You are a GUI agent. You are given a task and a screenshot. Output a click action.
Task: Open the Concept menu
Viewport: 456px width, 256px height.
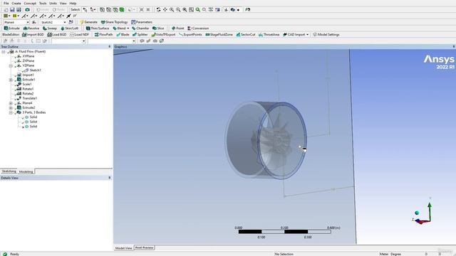point(30,3)
